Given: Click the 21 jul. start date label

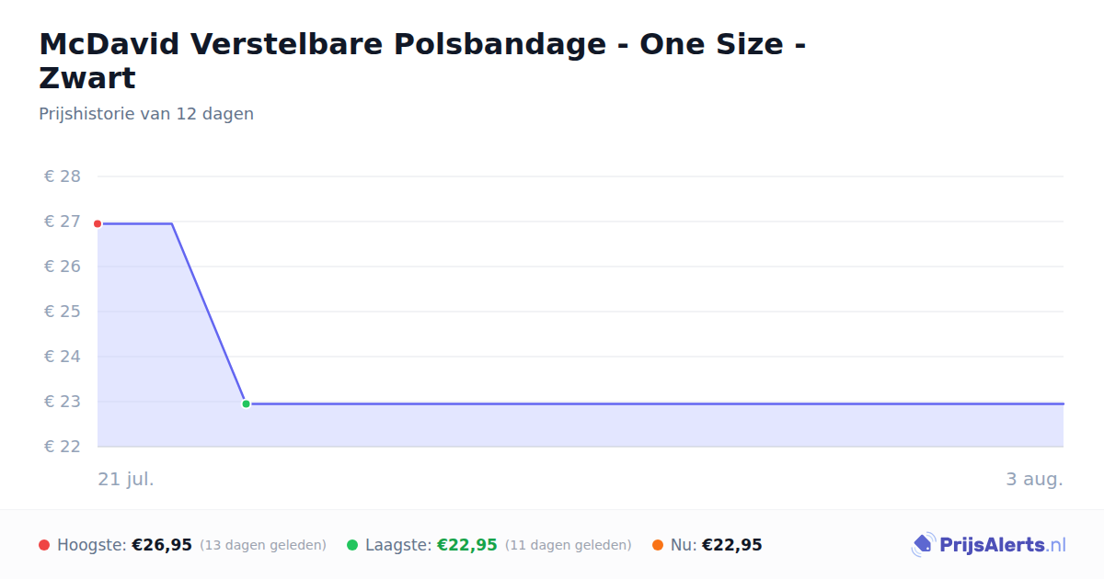Looking at the screenshot, I should tap(126, 480).
